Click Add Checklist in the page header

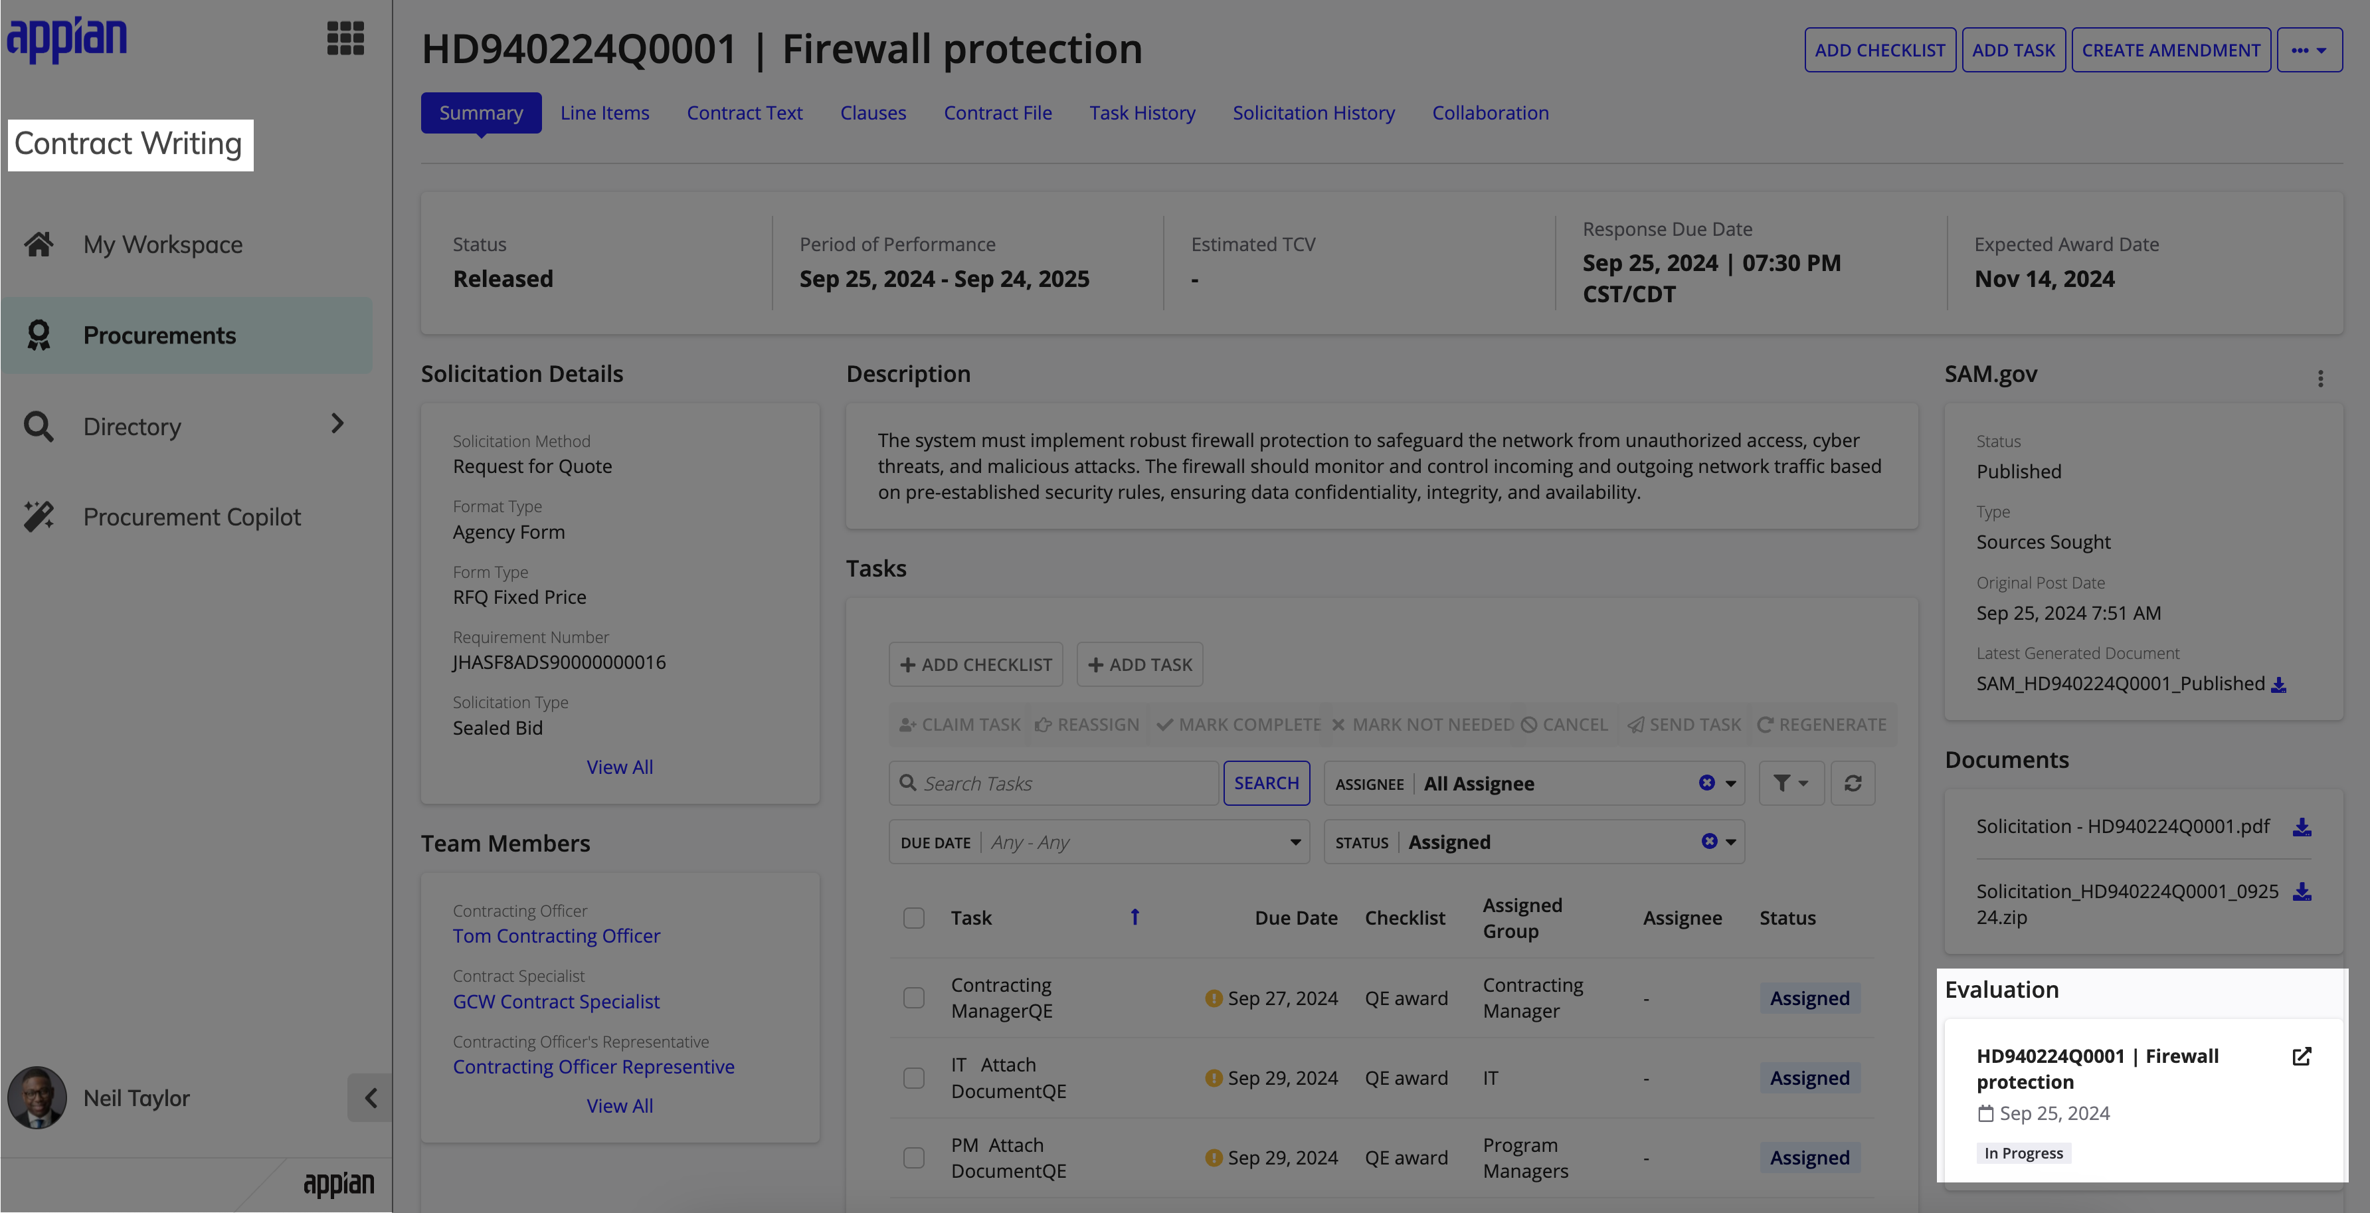pos(1880,50)
